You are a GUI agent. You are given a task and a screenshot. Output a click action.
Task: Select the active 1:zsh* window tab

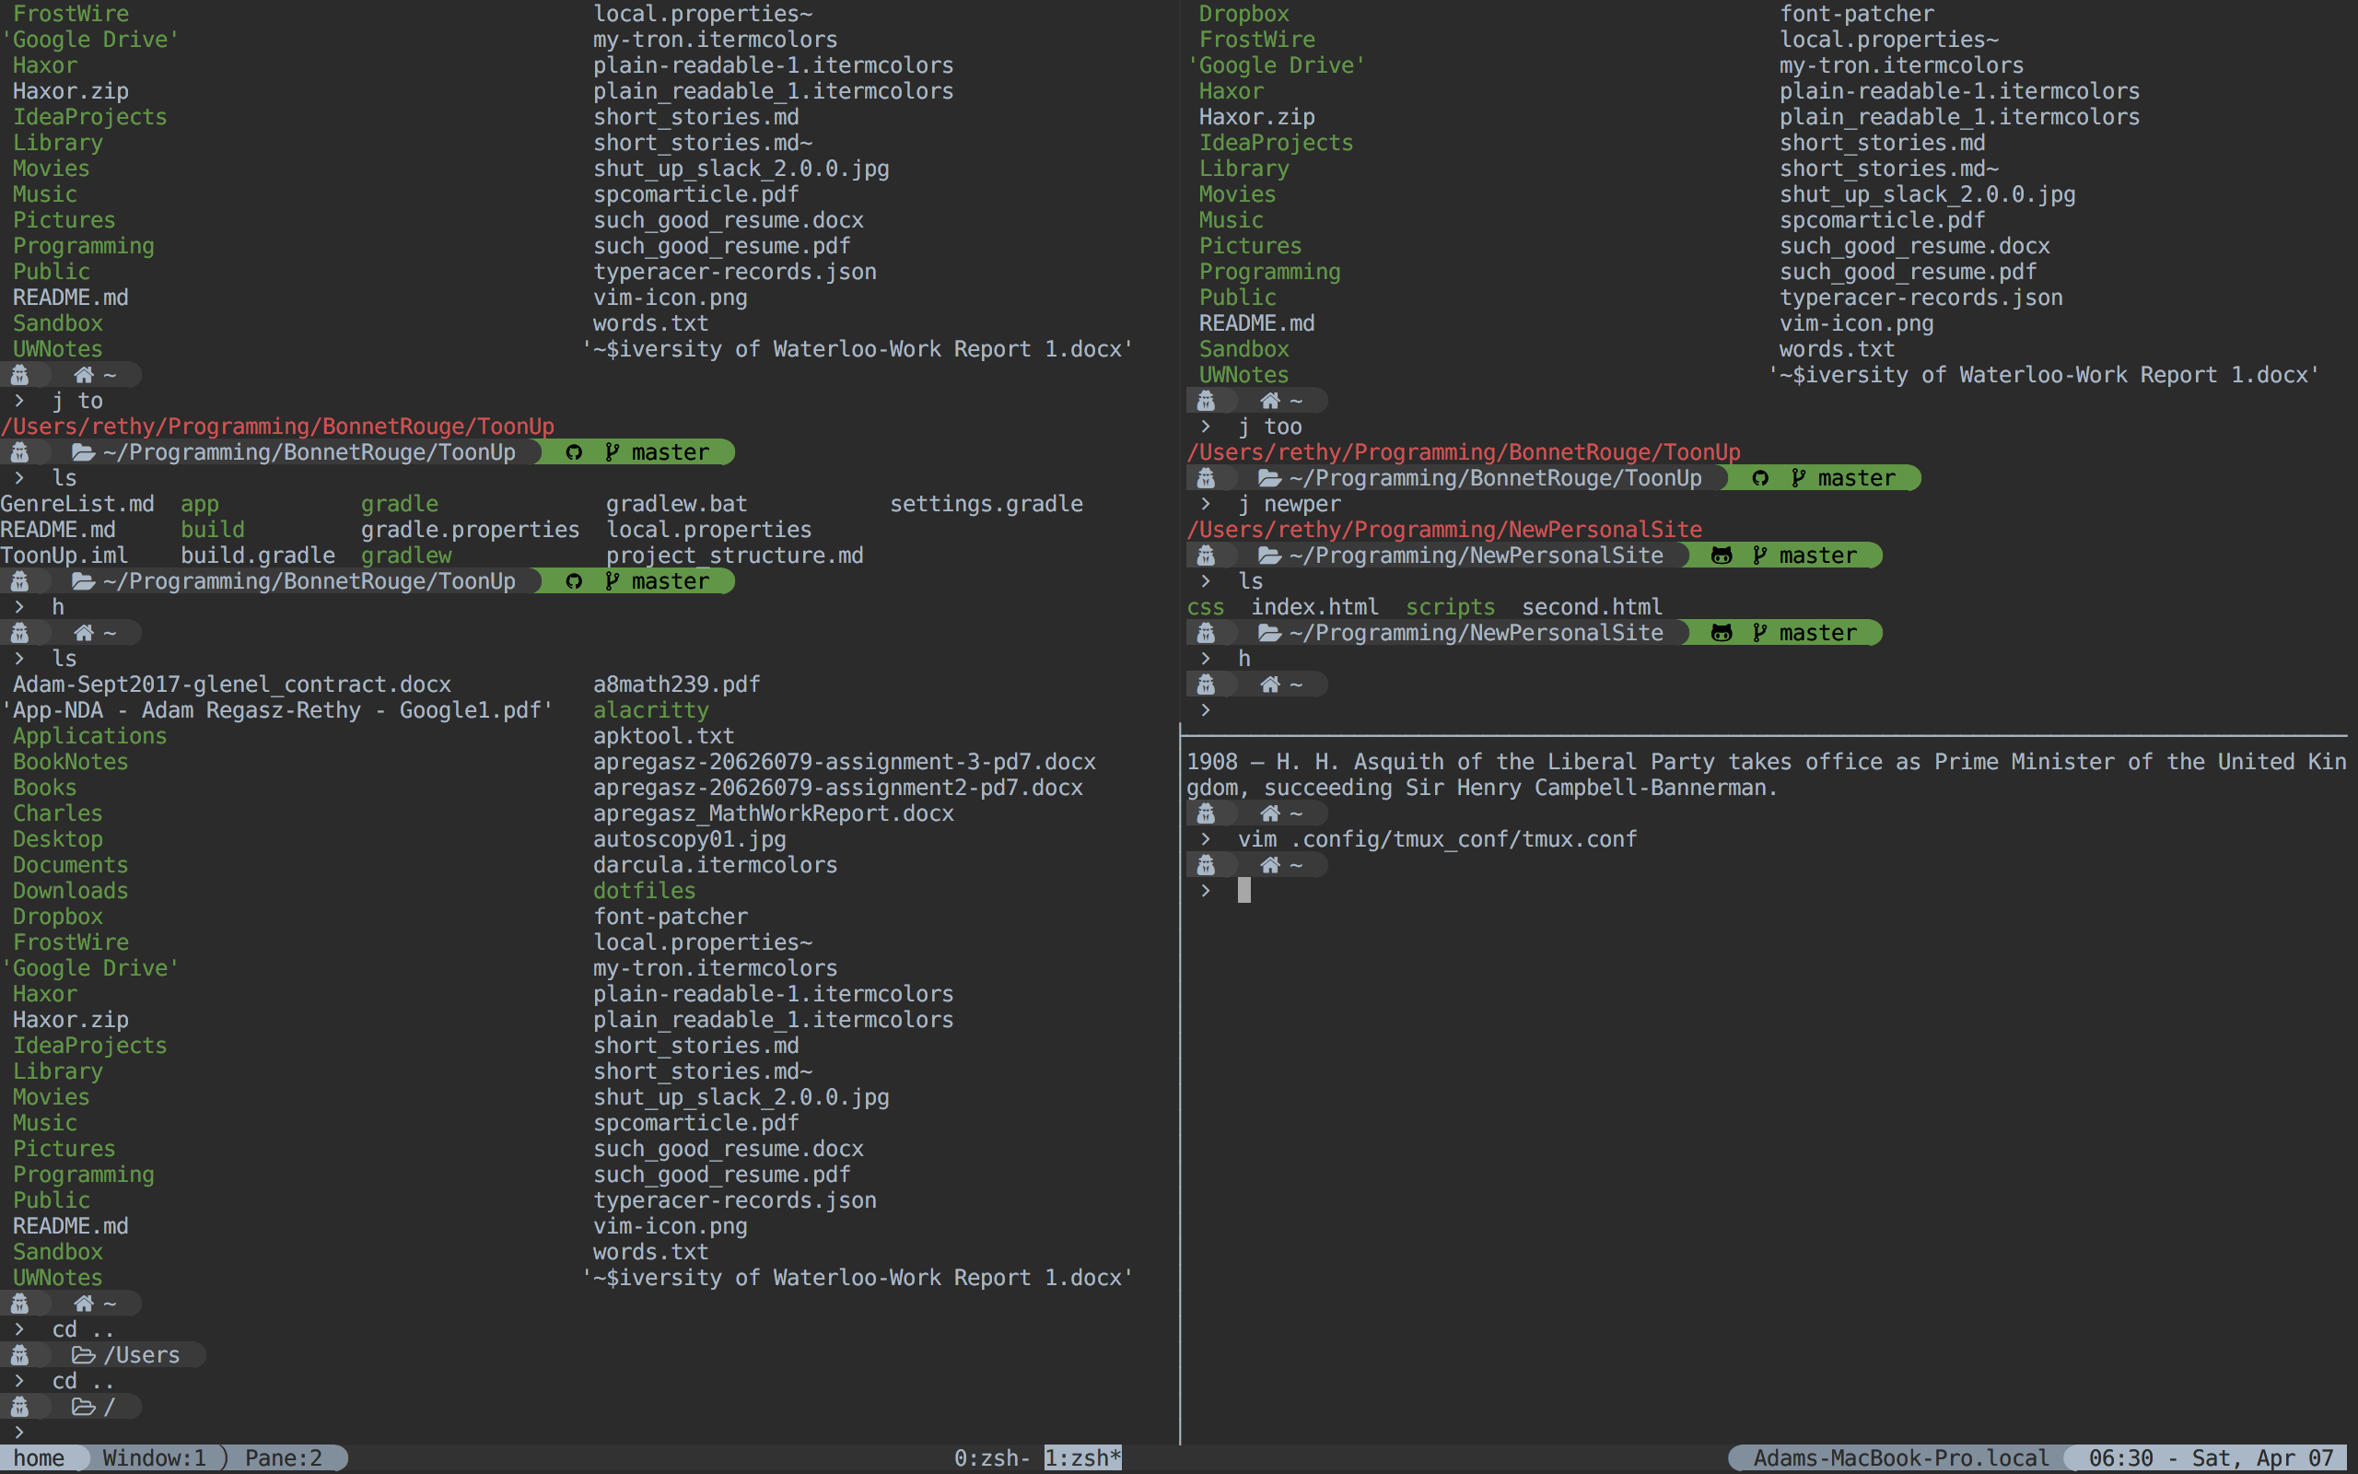coord(1082,1458)
